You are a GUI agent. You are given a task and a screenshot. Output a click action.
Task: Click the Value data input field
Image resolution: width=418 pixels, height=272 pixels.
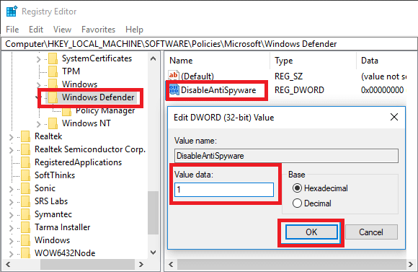point(224,190)
